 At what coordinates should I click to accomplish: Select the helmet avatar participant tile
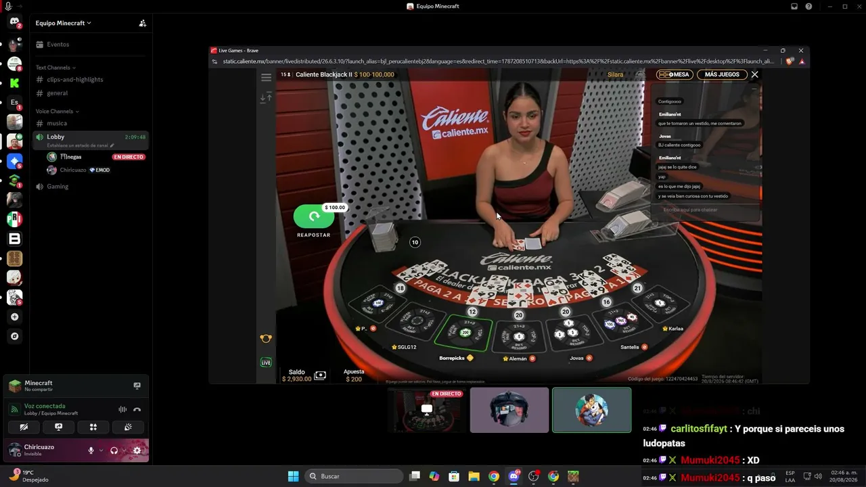click(509, 410)
